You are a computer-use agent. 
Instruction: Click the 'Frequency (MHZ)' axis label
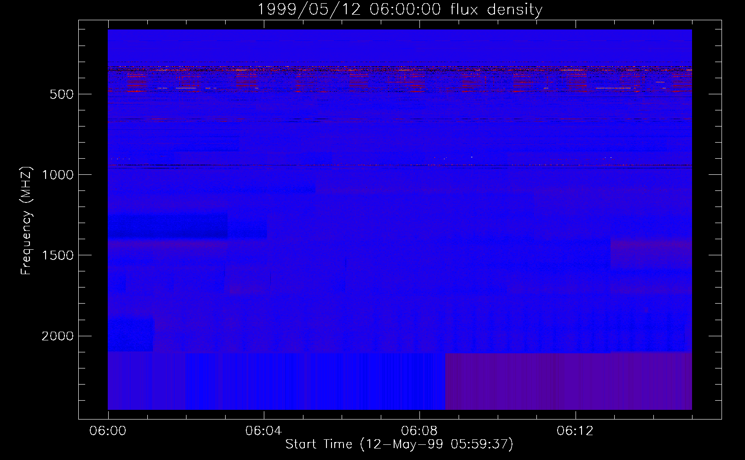[26, 220]
